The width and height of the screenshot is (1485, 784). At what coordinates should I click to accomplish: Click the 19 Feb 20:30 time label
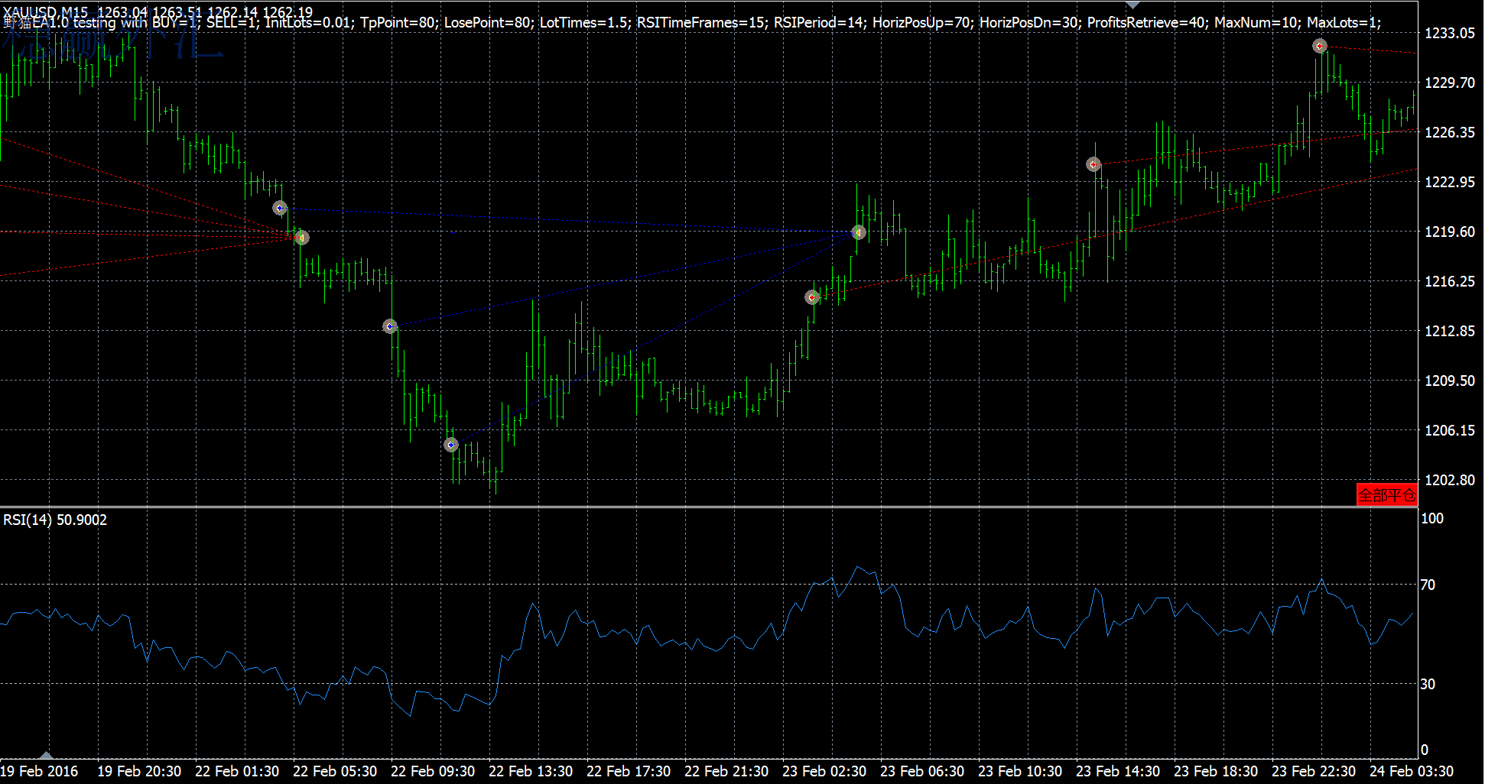coord(139,771)
